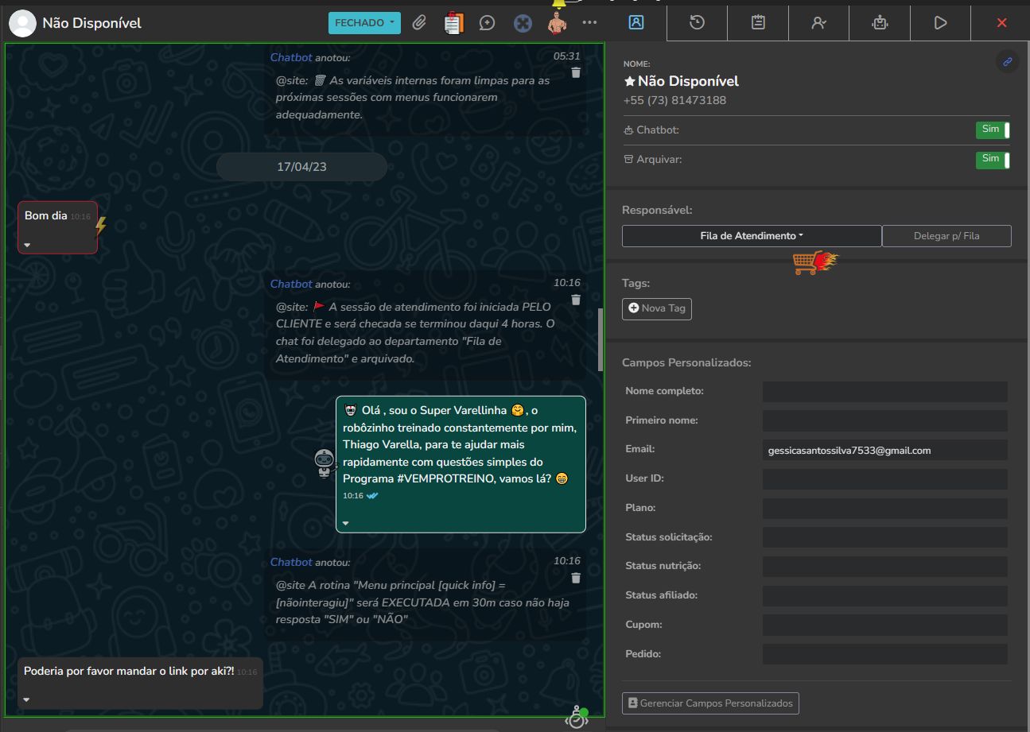Click the flaming shopping cart icon
This screenshot has width=1030, height=732.
tap(815, 261)
